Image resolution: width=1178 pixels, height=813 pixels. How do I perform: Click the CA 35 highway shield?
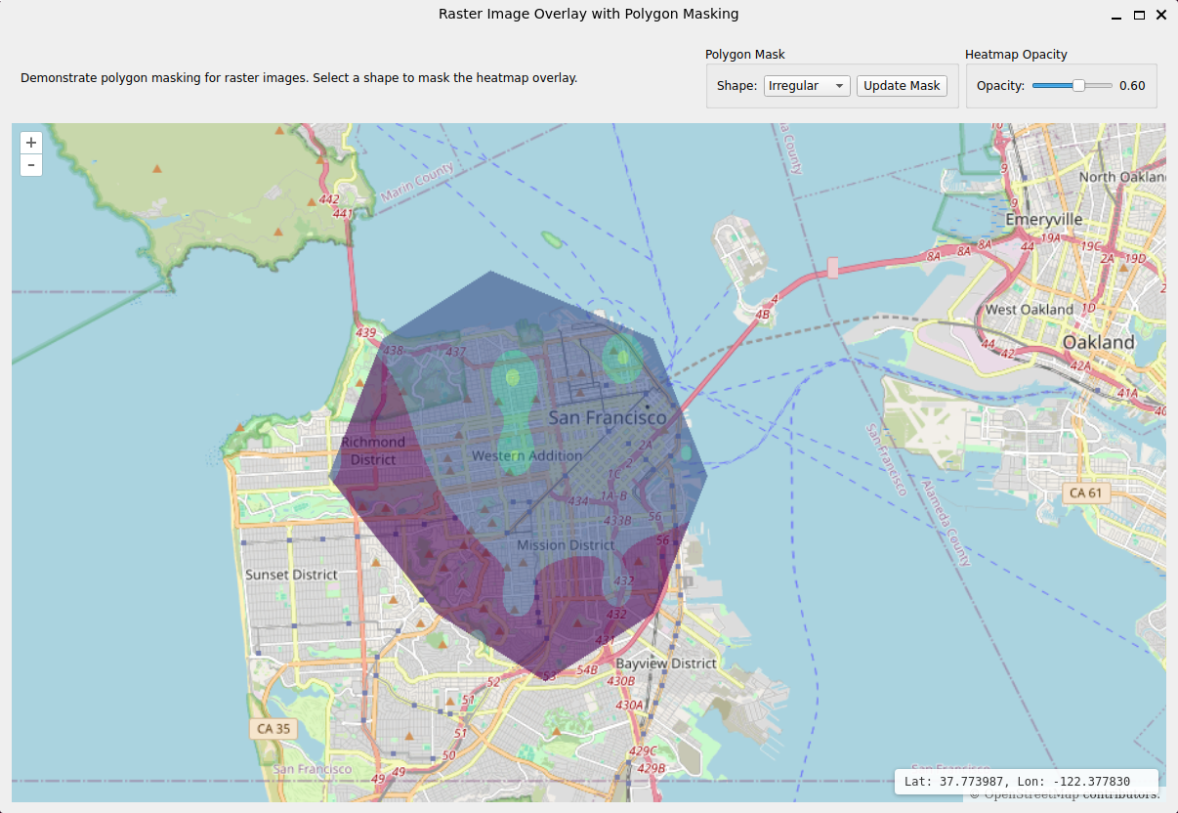pos(273,729)
